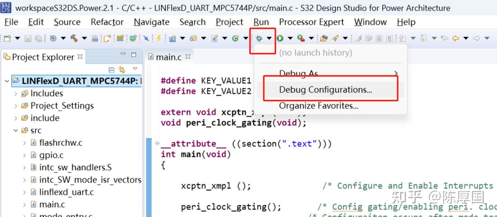Click the Search flashlight toolbar icon
The image size is (497, 217).
335,38
